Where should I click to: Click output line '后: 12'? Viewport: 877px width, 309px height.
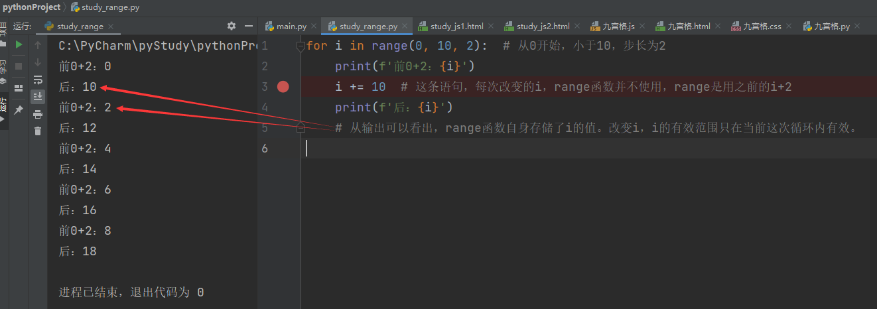[78, 128]
